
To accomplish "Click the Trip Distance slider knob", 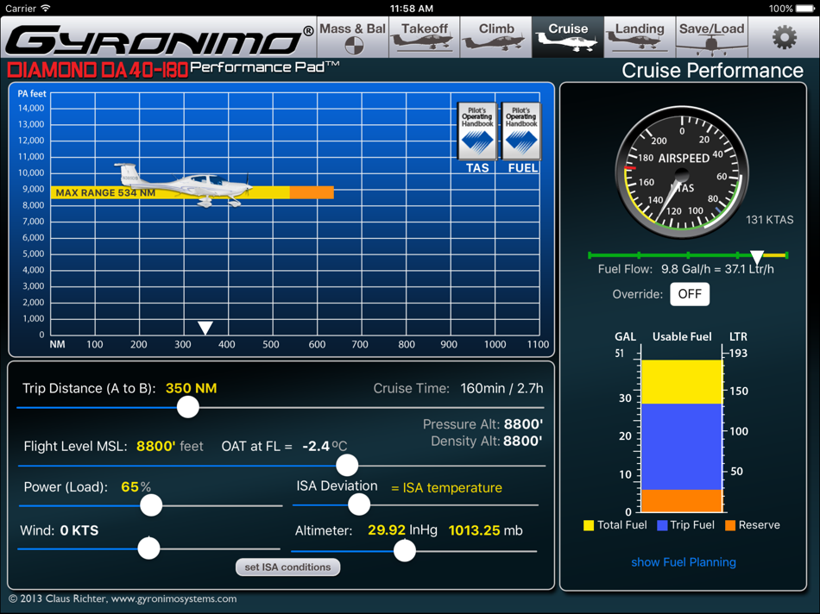I will pos(188,407).
